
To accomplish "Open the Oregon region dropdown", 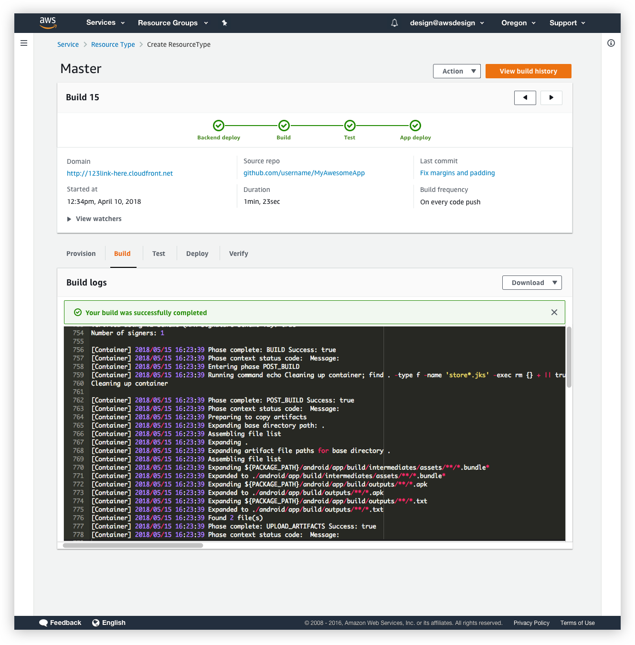I will (x=519, y=23).
